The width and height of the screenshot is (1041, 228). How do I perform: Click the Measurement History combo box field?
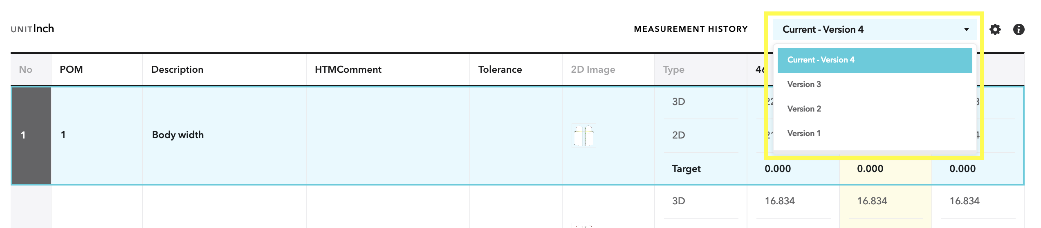875,29
